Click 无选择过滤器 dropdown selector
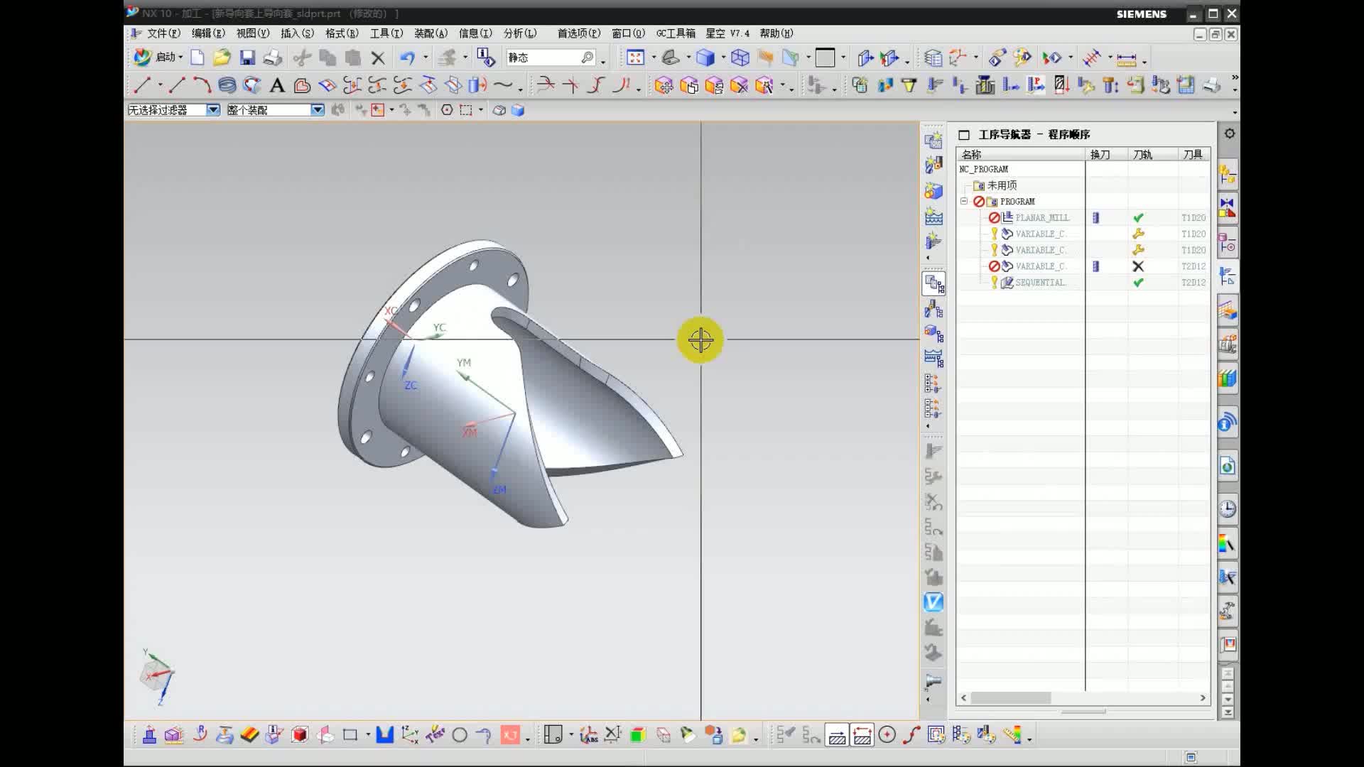This screenshot has height=767, width=1364. [x=173, y=111]
